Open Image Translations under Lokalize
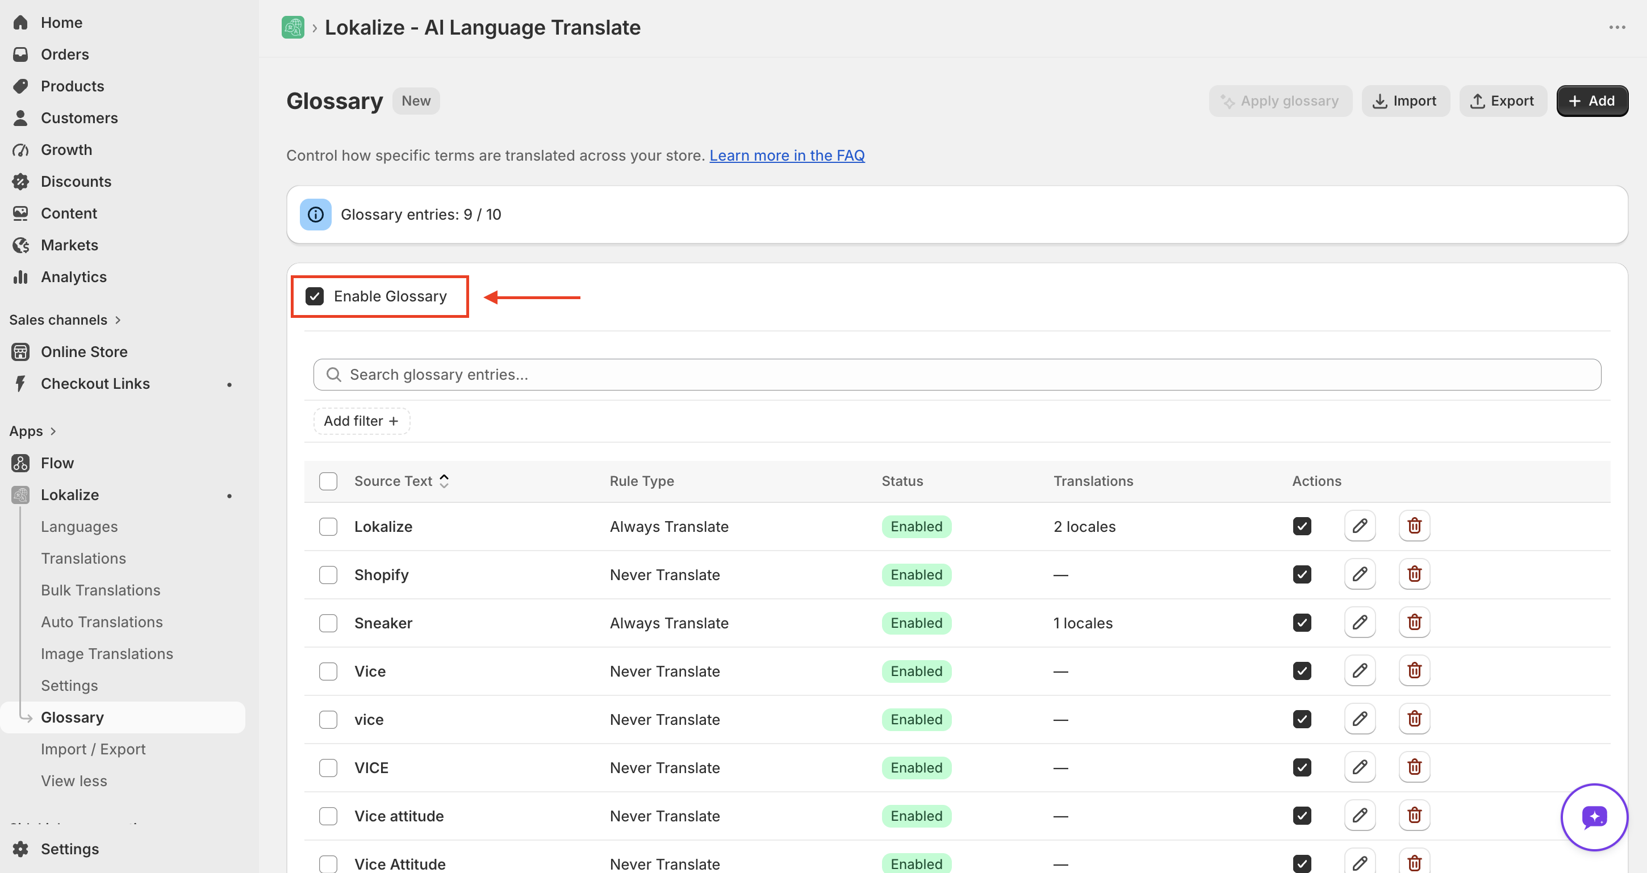 coord(107,654)
